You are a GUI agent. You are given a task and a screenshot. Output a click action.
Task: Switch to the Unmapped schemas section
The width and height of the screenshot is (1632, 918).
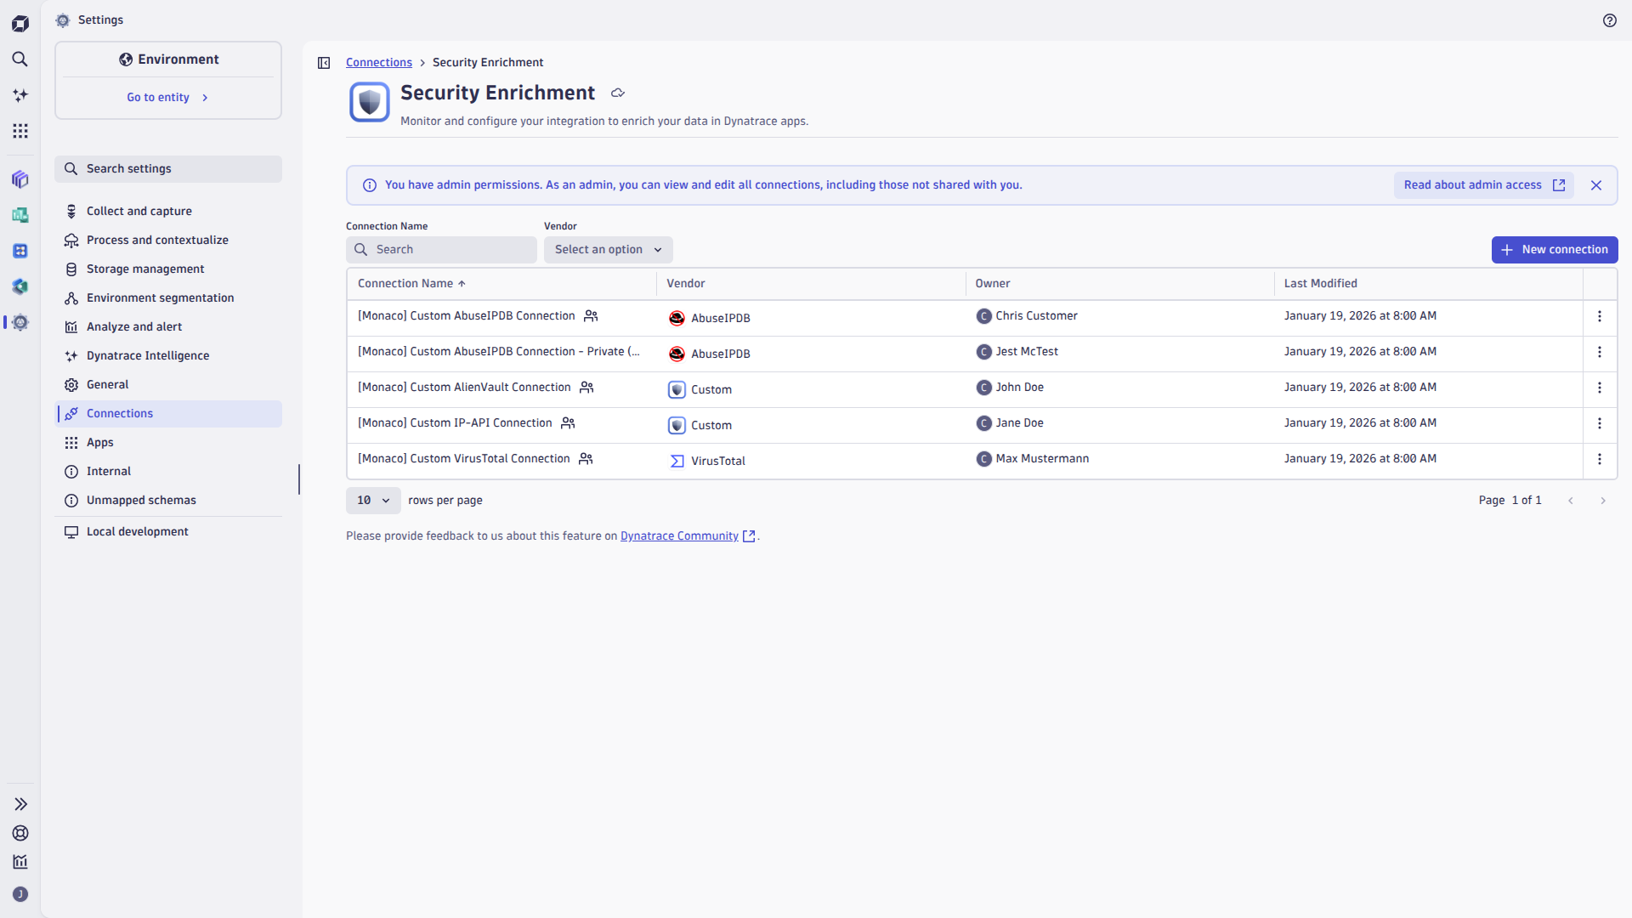[x=141, y=500]
